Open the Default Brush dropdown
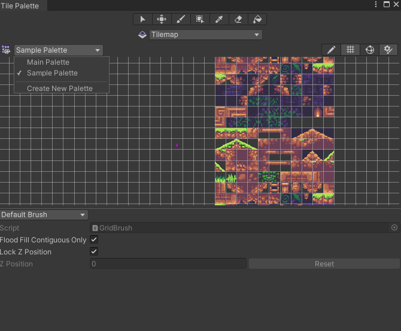The height and width of the screenshot is (331, 401). tap(44, 215)
